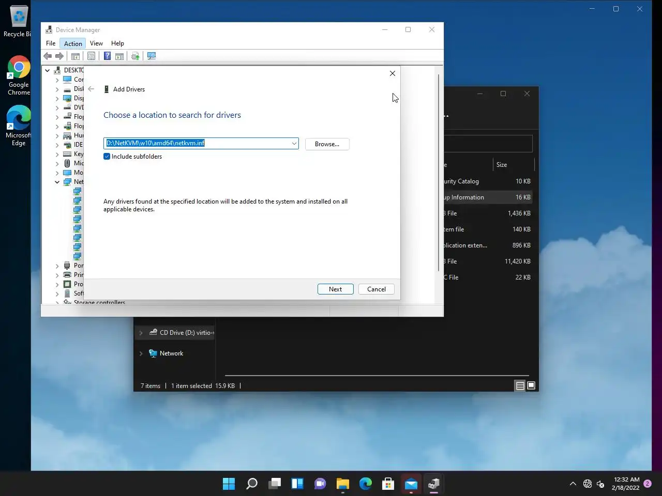Open the clock showing 12:32 AM

click(626, 484)
